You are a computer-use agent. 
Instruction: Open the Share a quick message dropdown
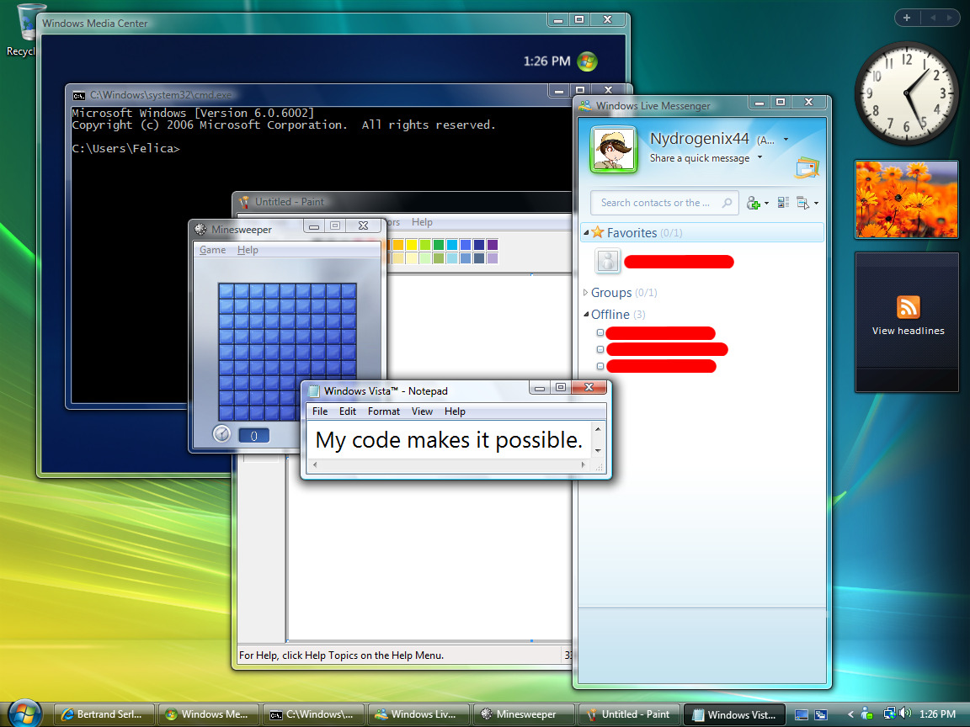pos(759,158)
